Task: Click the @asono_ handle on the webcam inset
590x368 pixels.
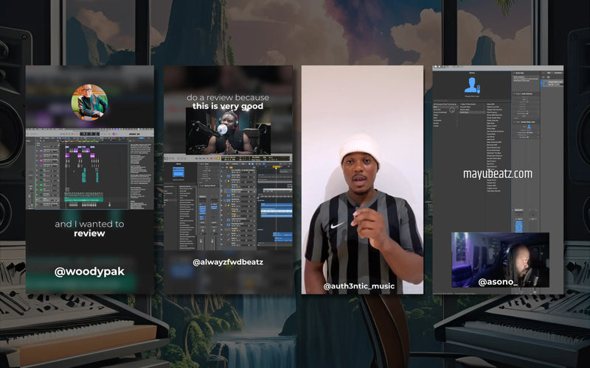Action: (x=497, y=281)
